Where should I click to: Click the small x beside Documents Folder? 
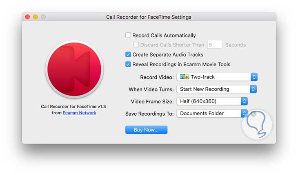pyautogui.click(x=253, y=114)
